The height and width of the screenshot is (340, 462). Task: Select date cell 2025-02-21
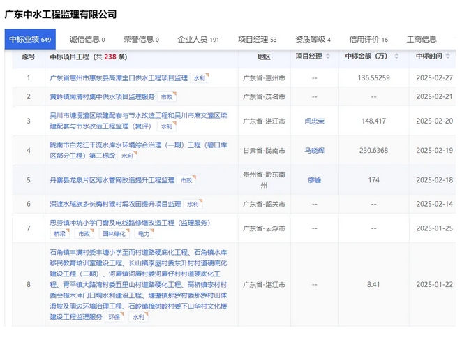pyautogui.click(x=434, y=97)
